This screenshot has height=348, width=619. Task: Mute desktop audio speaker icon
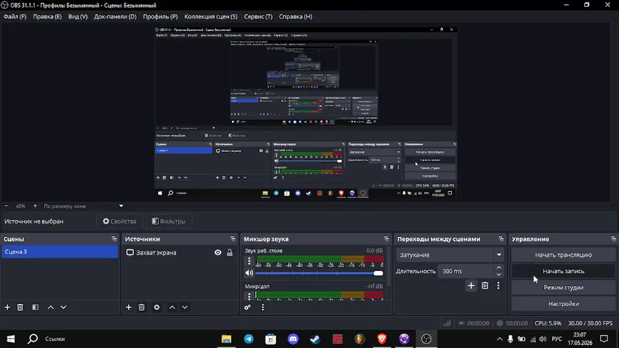249,272
